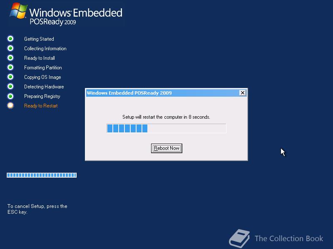
Task: Click the orange status icon beside Ready to Restart
Action: point(10,105)
